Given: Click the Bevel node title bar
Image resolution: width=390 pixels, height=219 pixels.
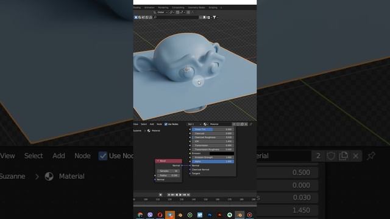Looking at the screenshot, I should pyautogui.click(x=169, y=161).
